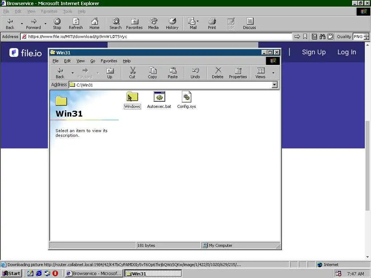The height and width of the screenshot is (278, 371).
Task: Open Back history dropdown in Internet Explorer
Action: 22,24
